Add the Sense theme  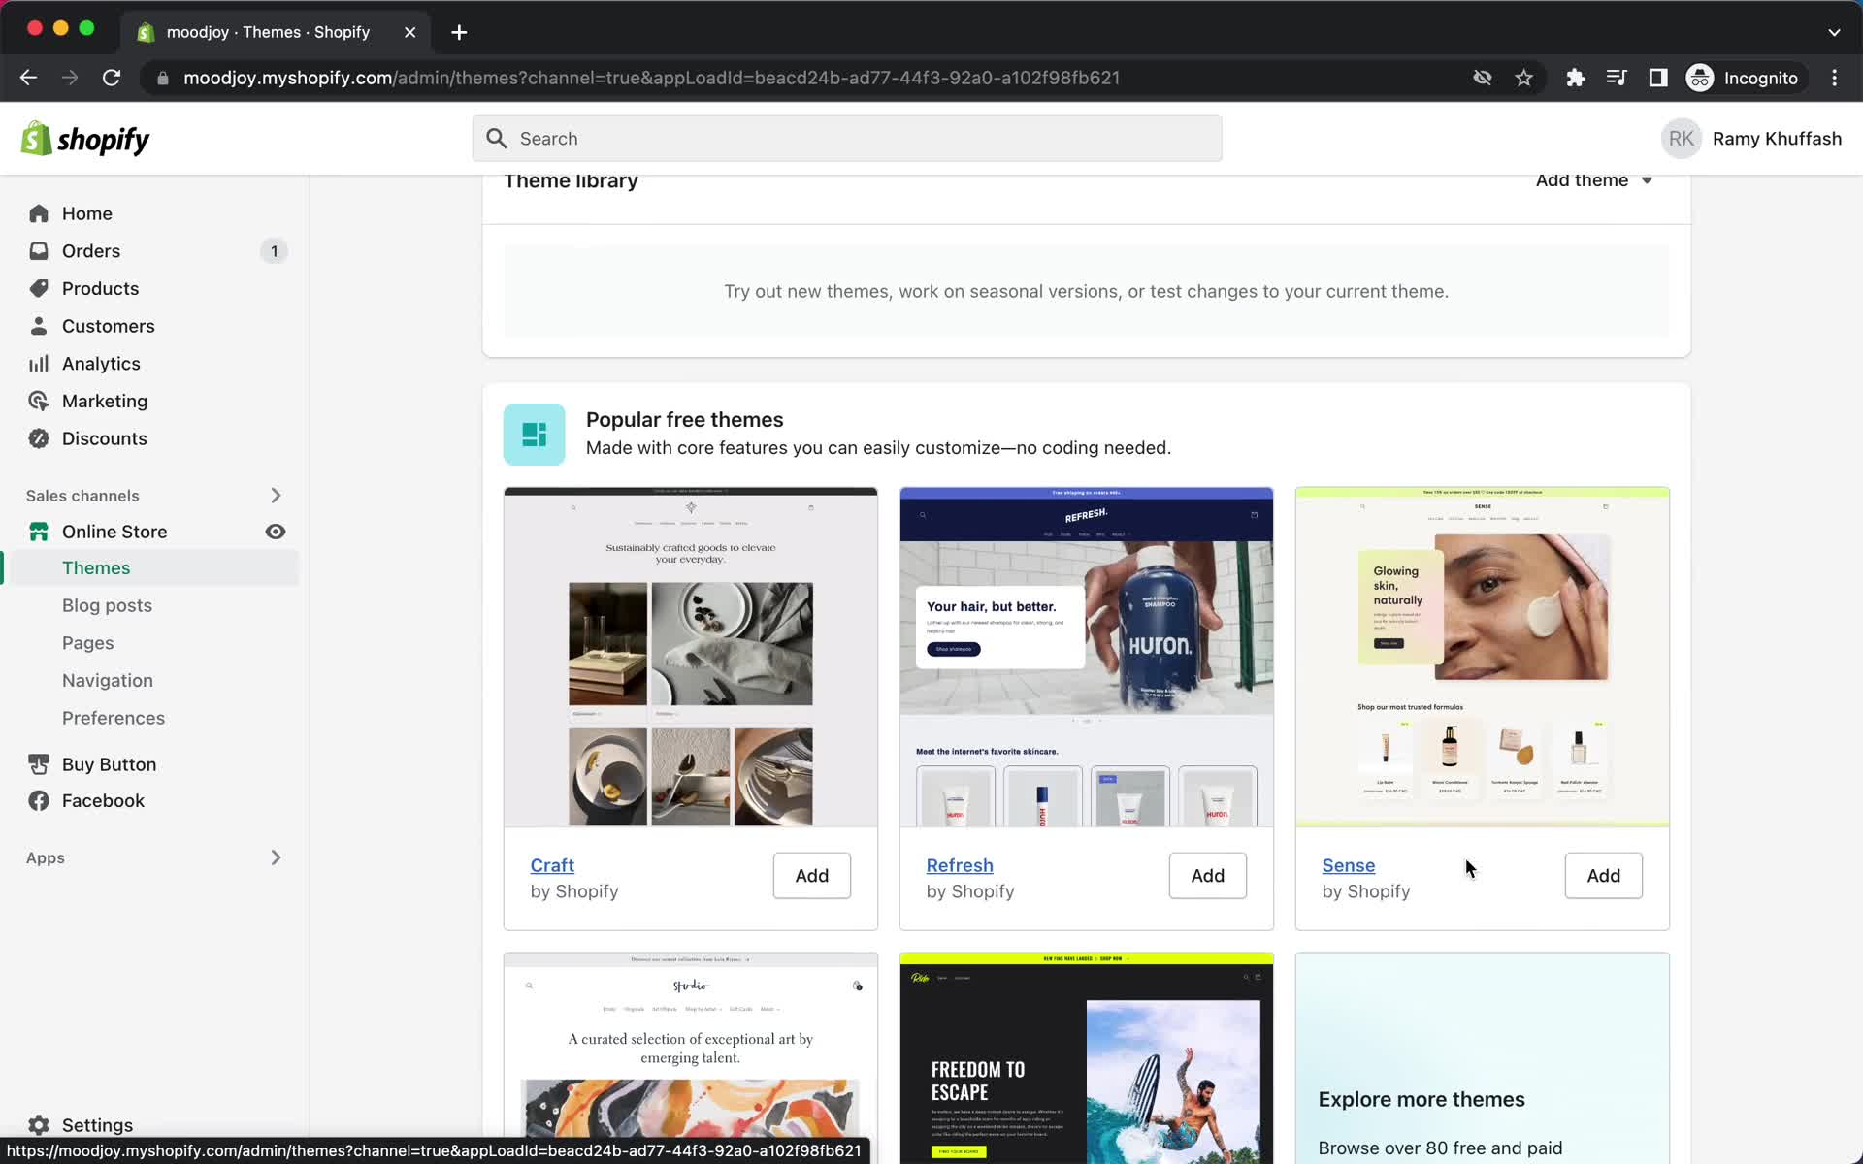[1603, 876]
